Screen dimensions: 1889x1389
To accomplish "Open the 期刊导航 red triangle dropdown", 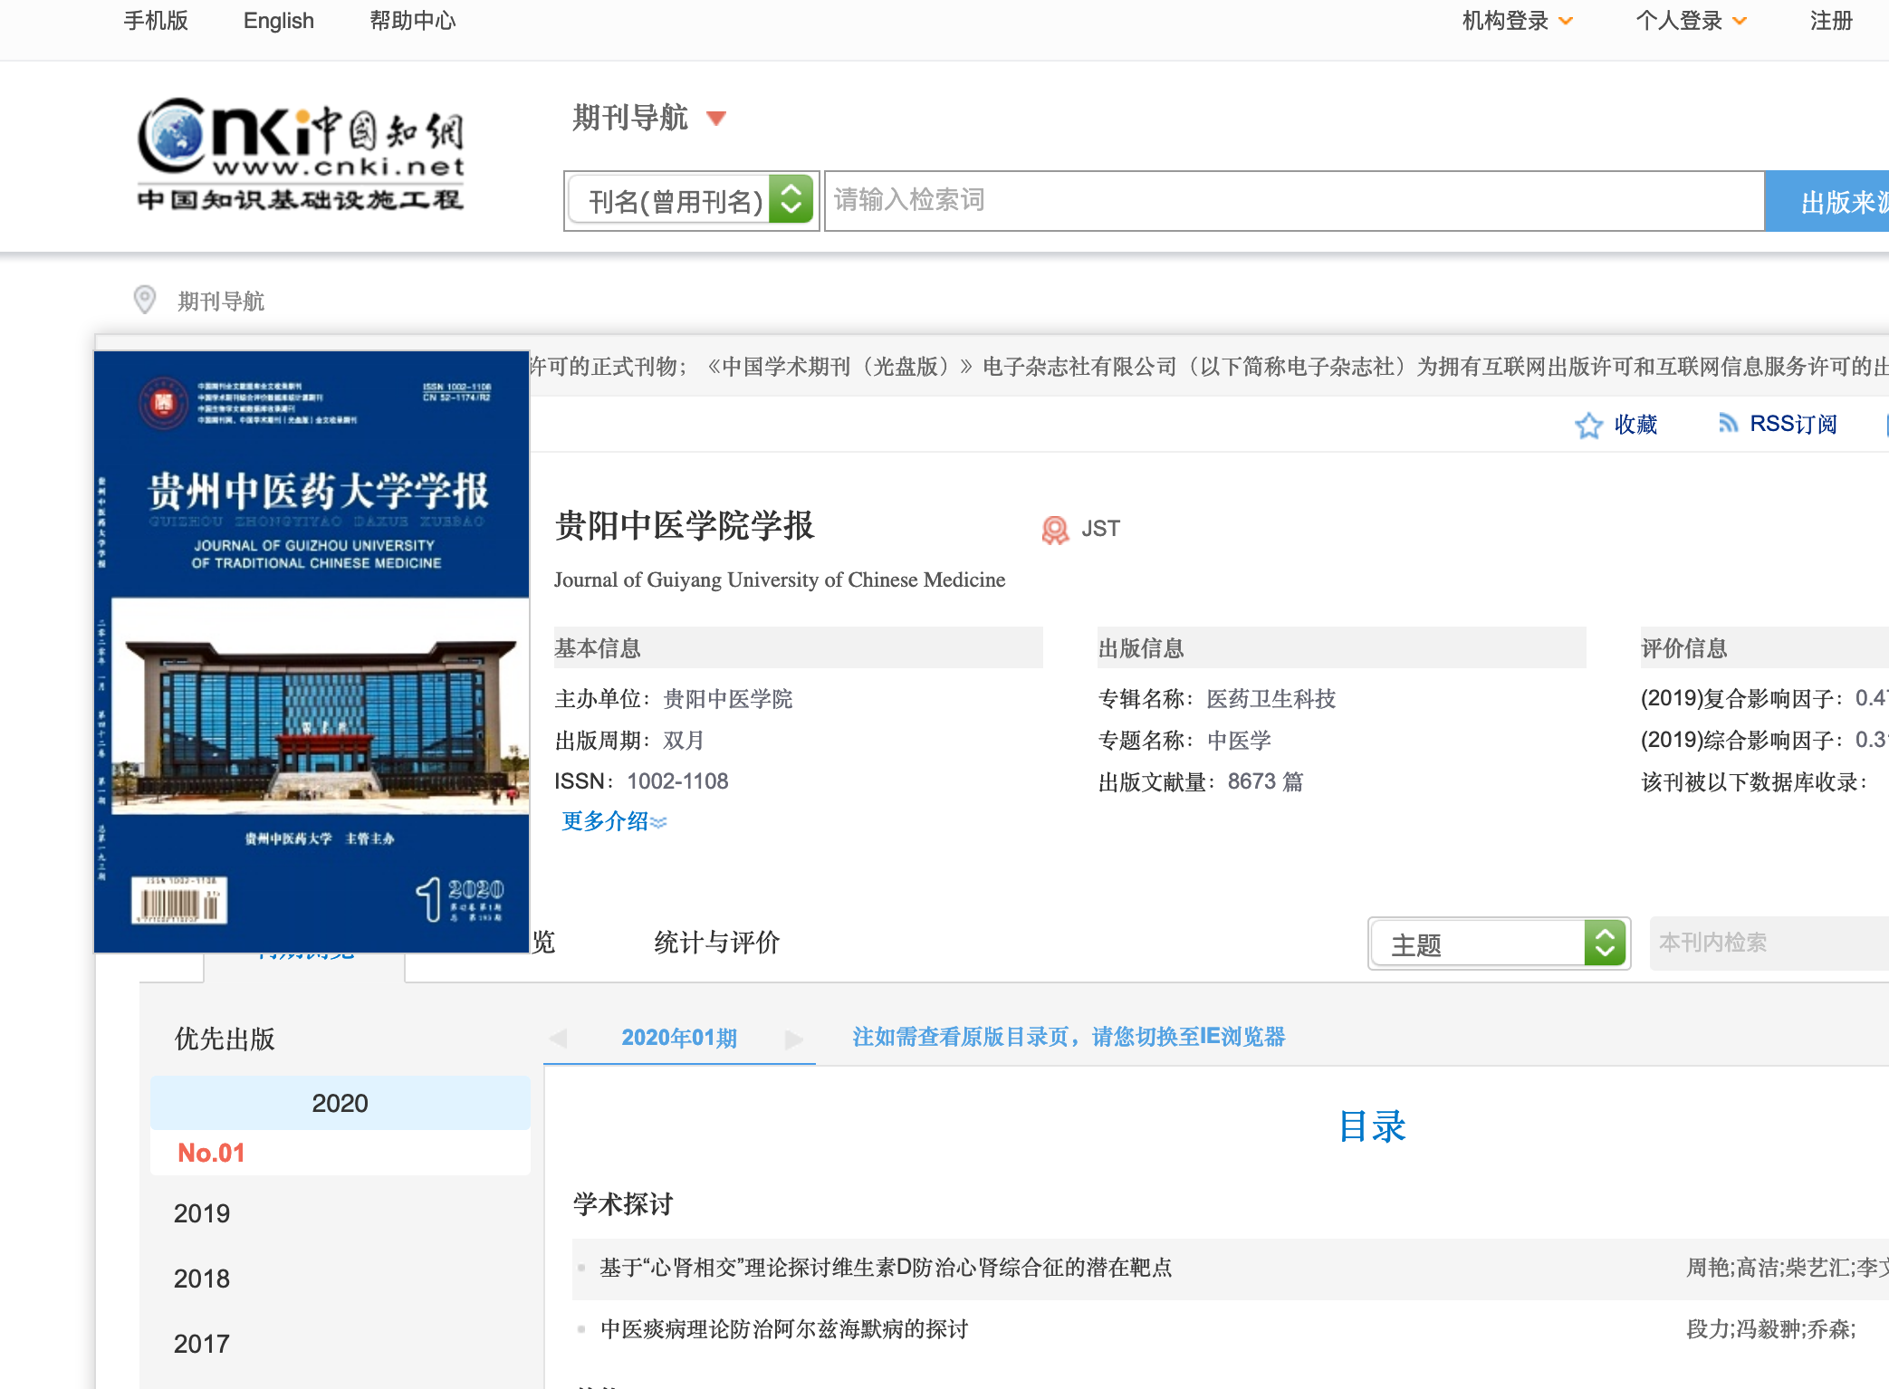I will tap(716, 119).
